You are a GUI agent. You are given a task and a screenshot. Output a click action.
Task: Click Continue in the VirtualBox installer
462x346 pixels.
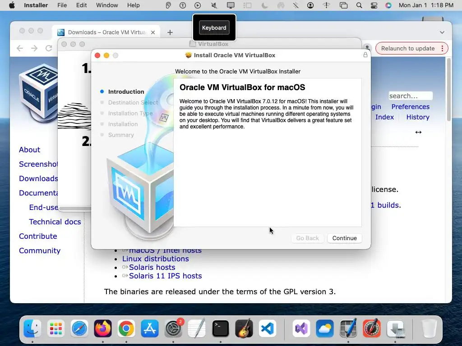point(344,238)
